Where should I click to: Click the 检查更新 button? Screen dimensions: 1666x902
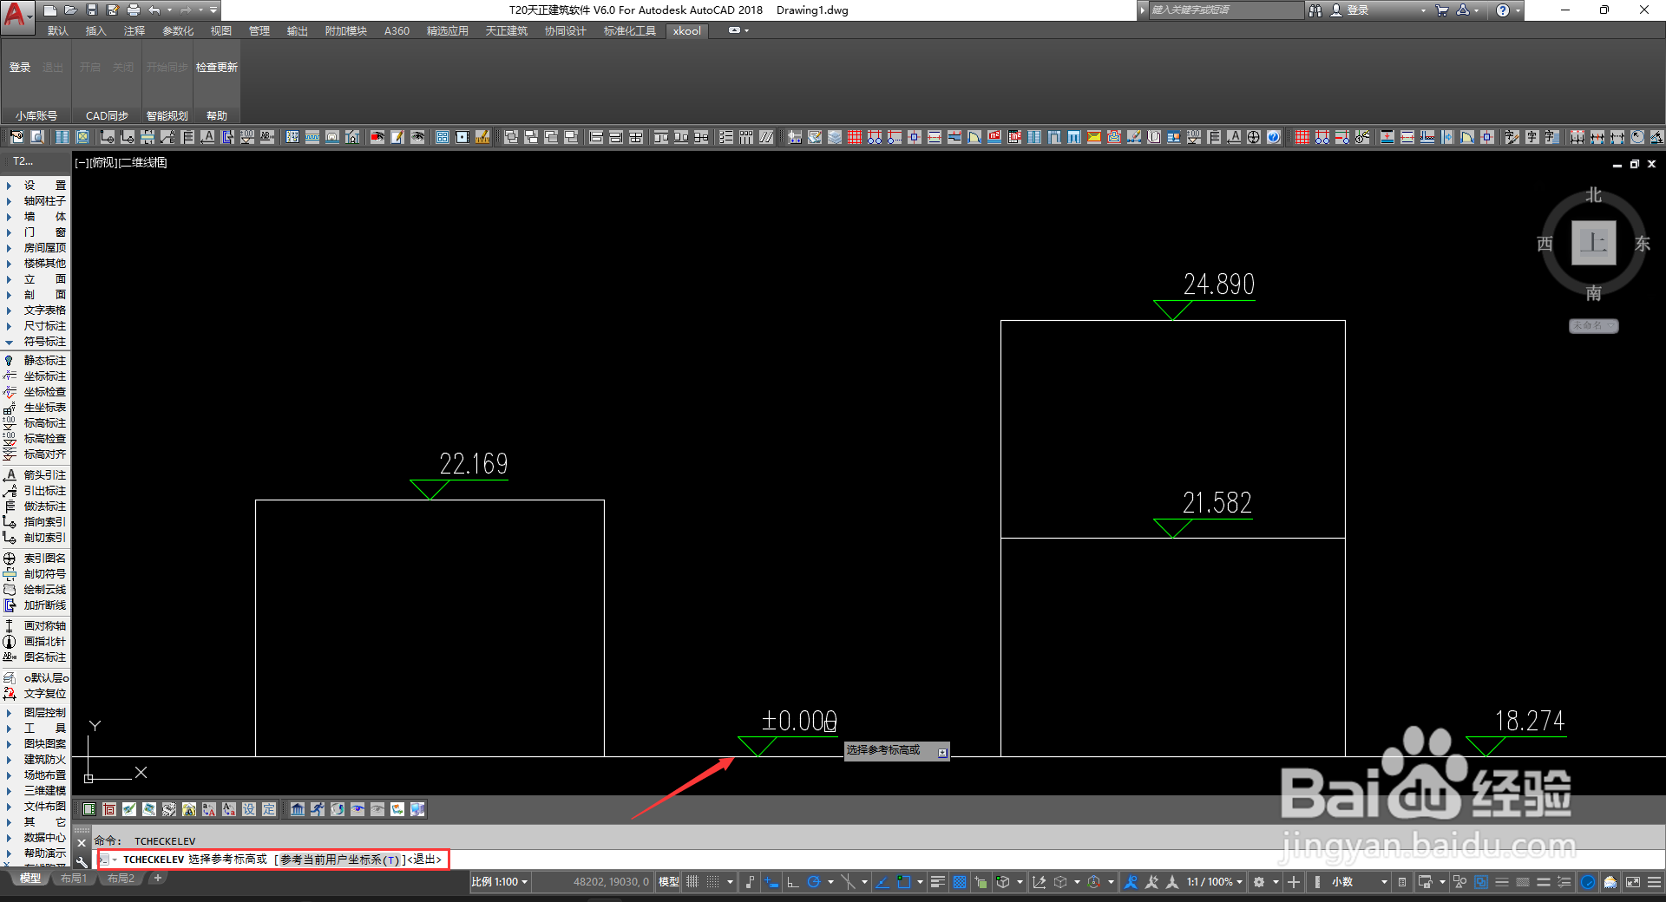point(217,68)
